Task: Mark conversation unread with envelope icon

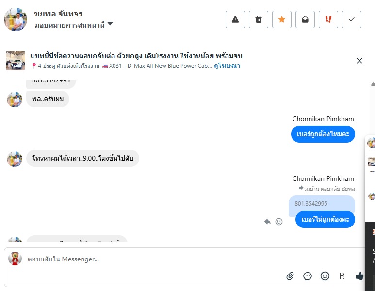Action: pyautogui.click(x=305, y=19)
